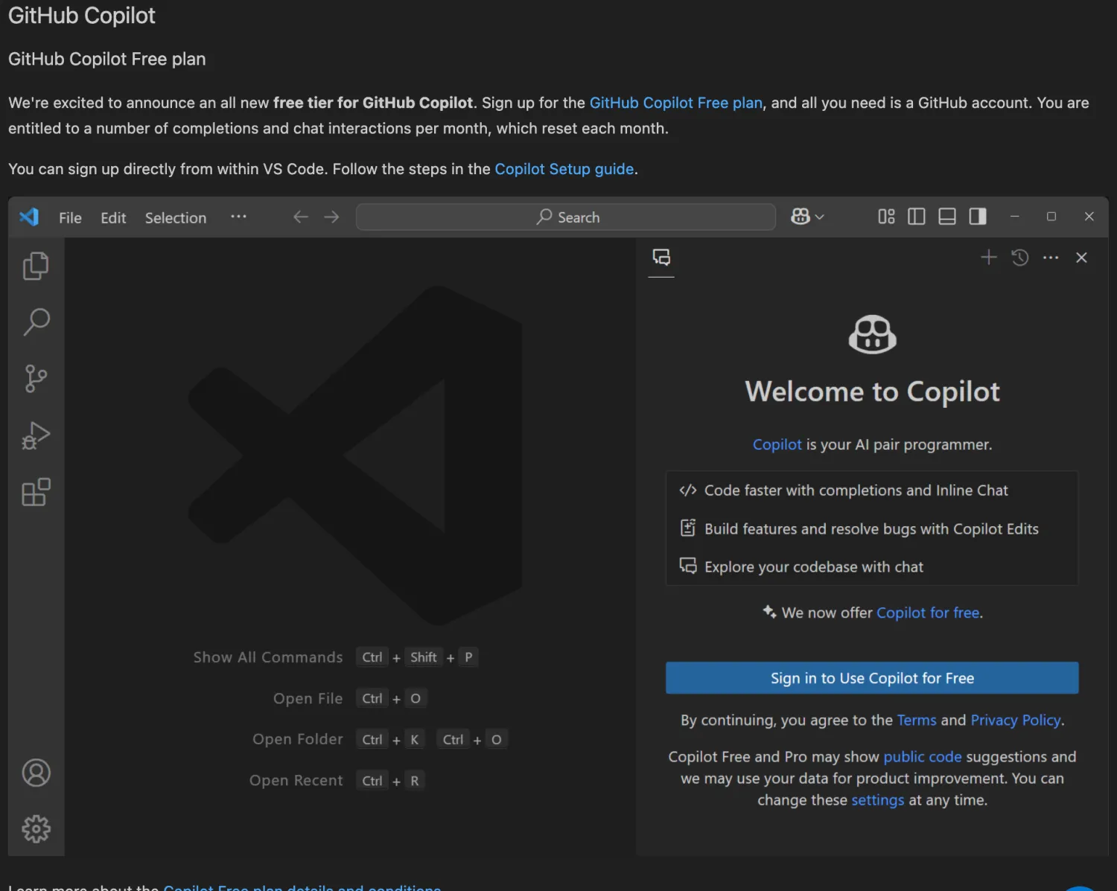Click the Welcome to Copilot heading
Image resolution: width=1117 pixels, height=891 pixels.
coord(872,392)
